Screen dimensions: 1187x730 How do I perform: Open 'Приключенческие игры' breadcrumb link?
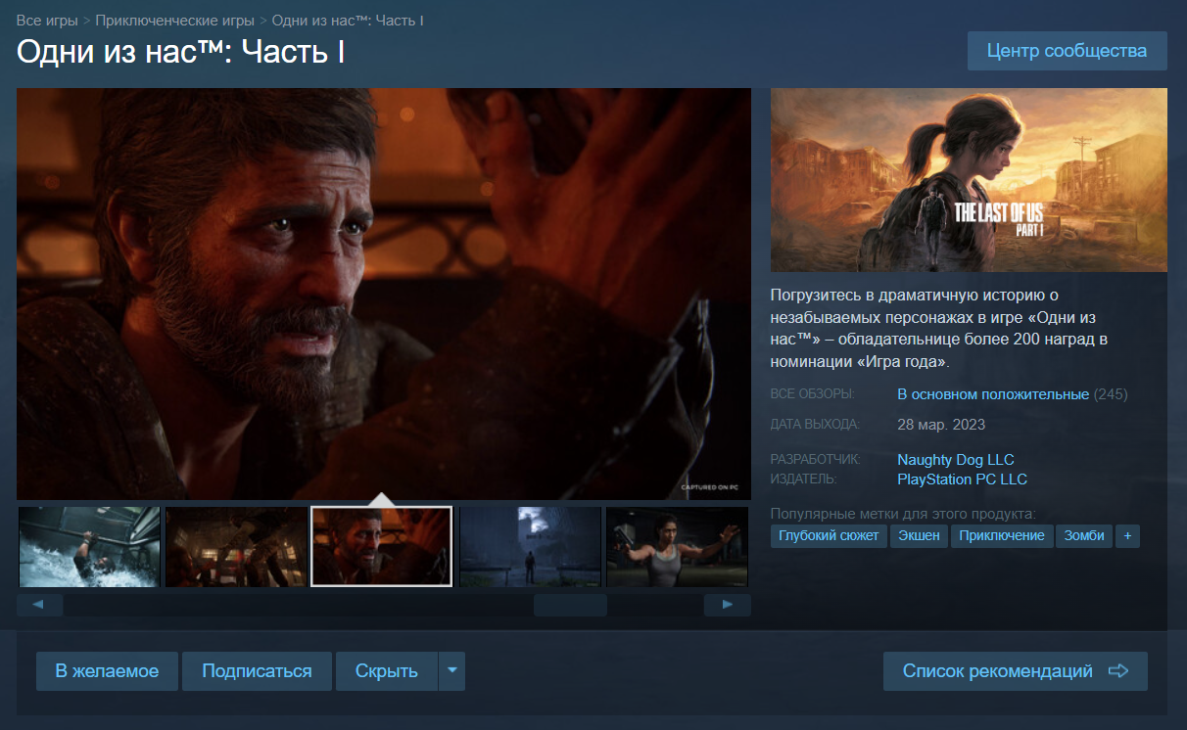pos(174,21)
